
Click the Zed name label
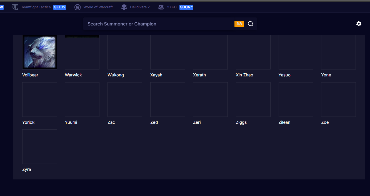pos(154,122)
